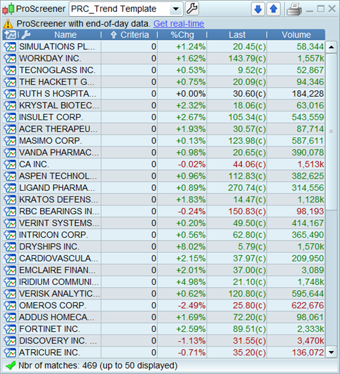Sort by the Criteria column header
The height and width of the screenshot is (374, 340).
[x=130, y=35]
